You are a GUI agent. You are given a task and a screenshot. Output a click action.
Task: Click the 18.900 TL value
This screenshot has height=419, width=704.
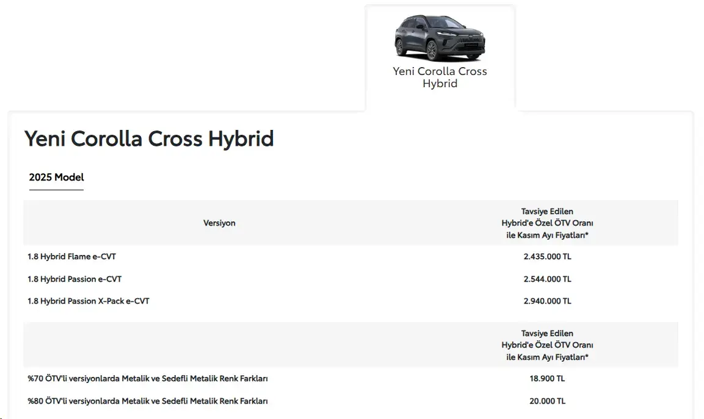coord(547,379)
